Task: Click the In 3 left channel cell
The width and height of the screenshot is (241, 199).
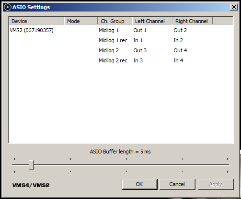Action: 138,60
